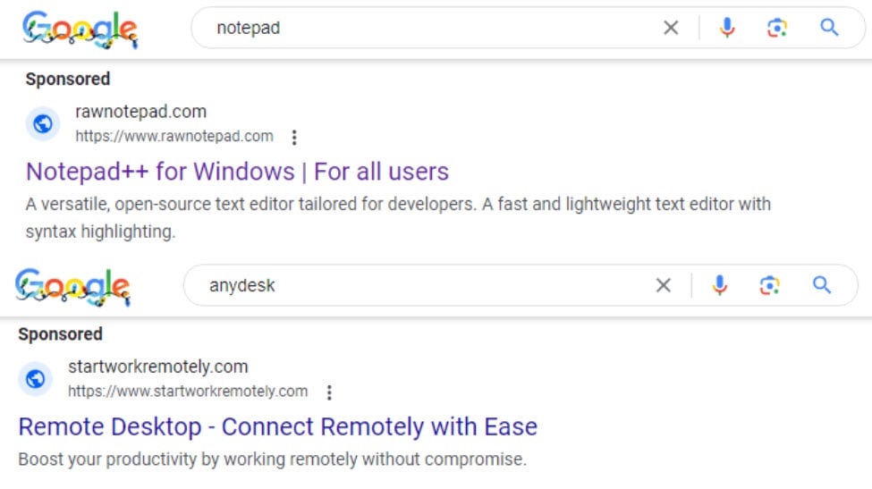This screenshot has height=489, width=872.
Task: Start voice search in the anydesk search bar
Action: click(x=720, y=286)
